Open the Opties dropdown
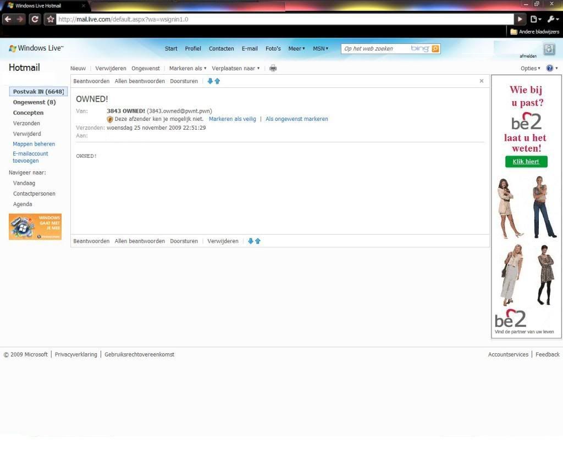The width and height of the screenshot is (563, 450). [x=531, y=68]
